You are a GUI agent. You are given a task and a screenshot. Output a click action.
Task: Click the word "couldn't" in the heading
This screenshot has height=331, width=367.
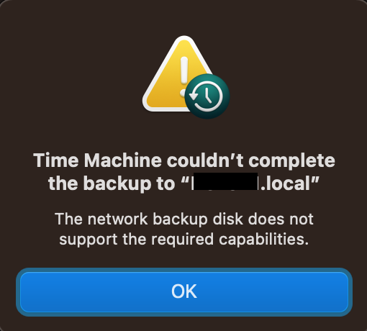(x=205, y=160)
